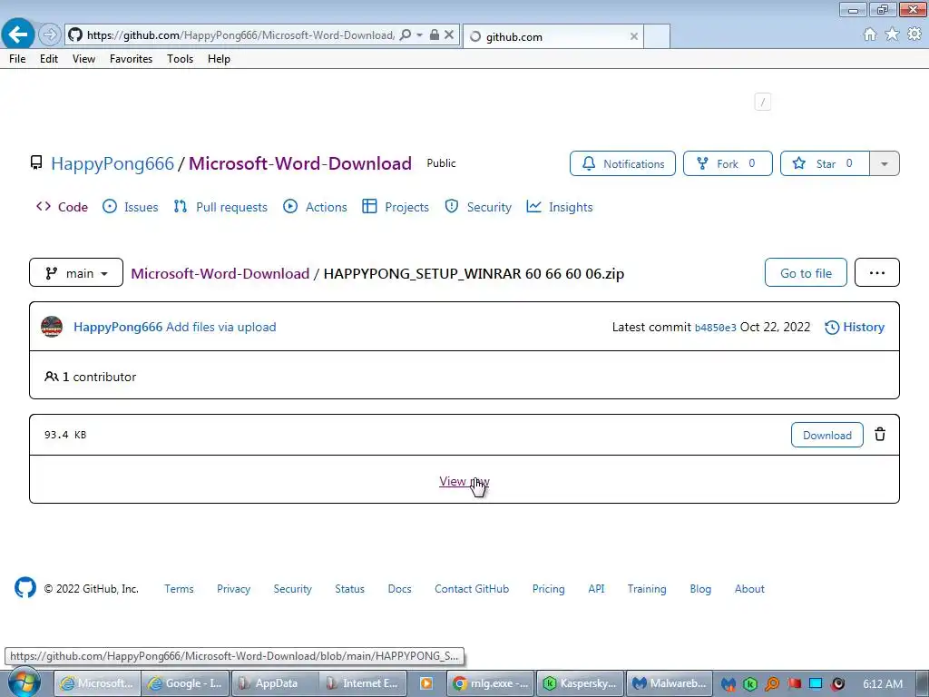This screenshot has width=929, height=697.
Task: Open the API footer link
Action: tap(596, 588)
